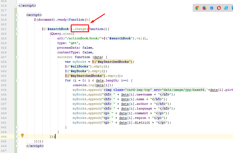
Task: Click i++ increment in the for loop
Action: (x=124, y=81)
